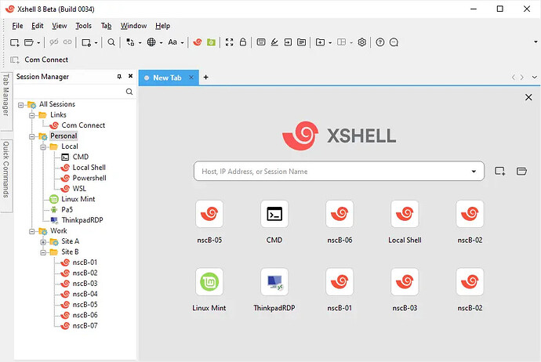Click the Com Connect links bar button
541x362 pixels.
[39, 60]
